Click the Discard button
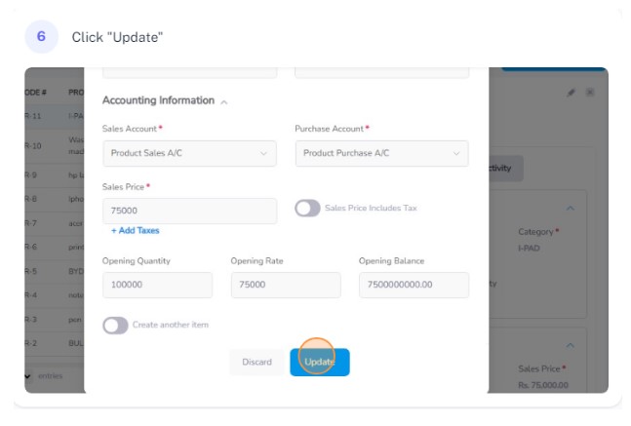Screen dimensions: 631x426 click(x=256, y=362)
